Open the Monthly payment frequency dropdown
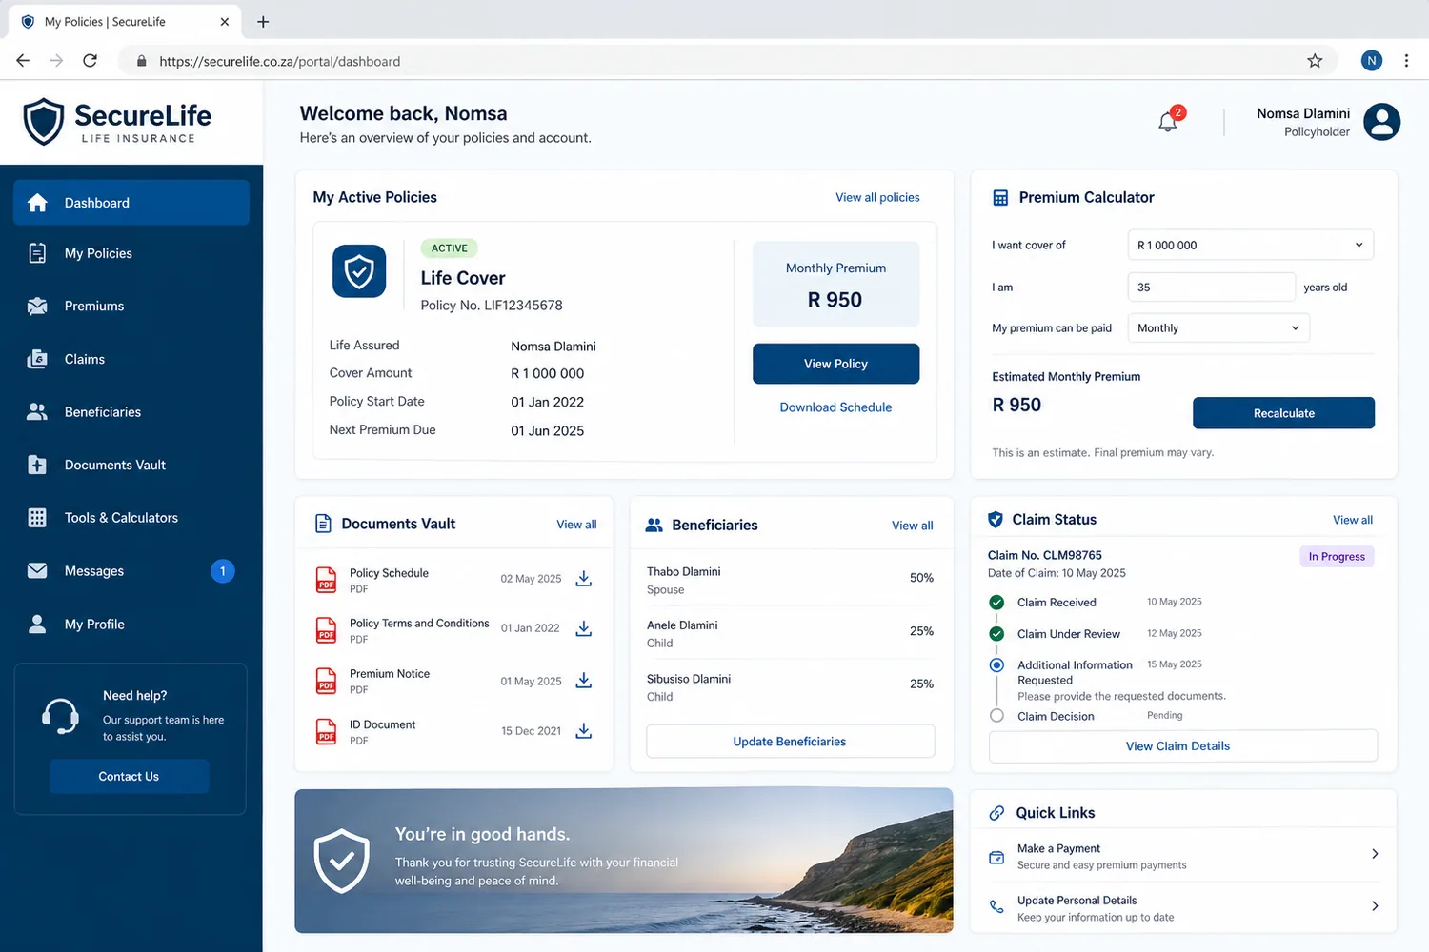The height and width of the screenshot is (952, 1429). 1218,327
